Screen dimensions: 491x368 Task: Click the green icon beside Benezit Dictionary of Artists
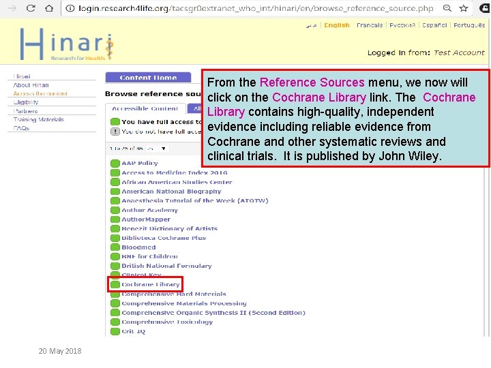tap(115, 229)
